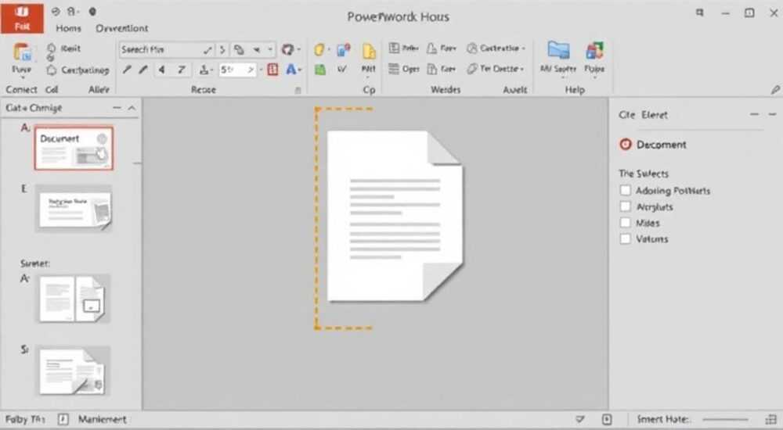Click the square view icon in status bar
Screen dimensions: 783x430
pyautogui.click(x=607, y=420)
